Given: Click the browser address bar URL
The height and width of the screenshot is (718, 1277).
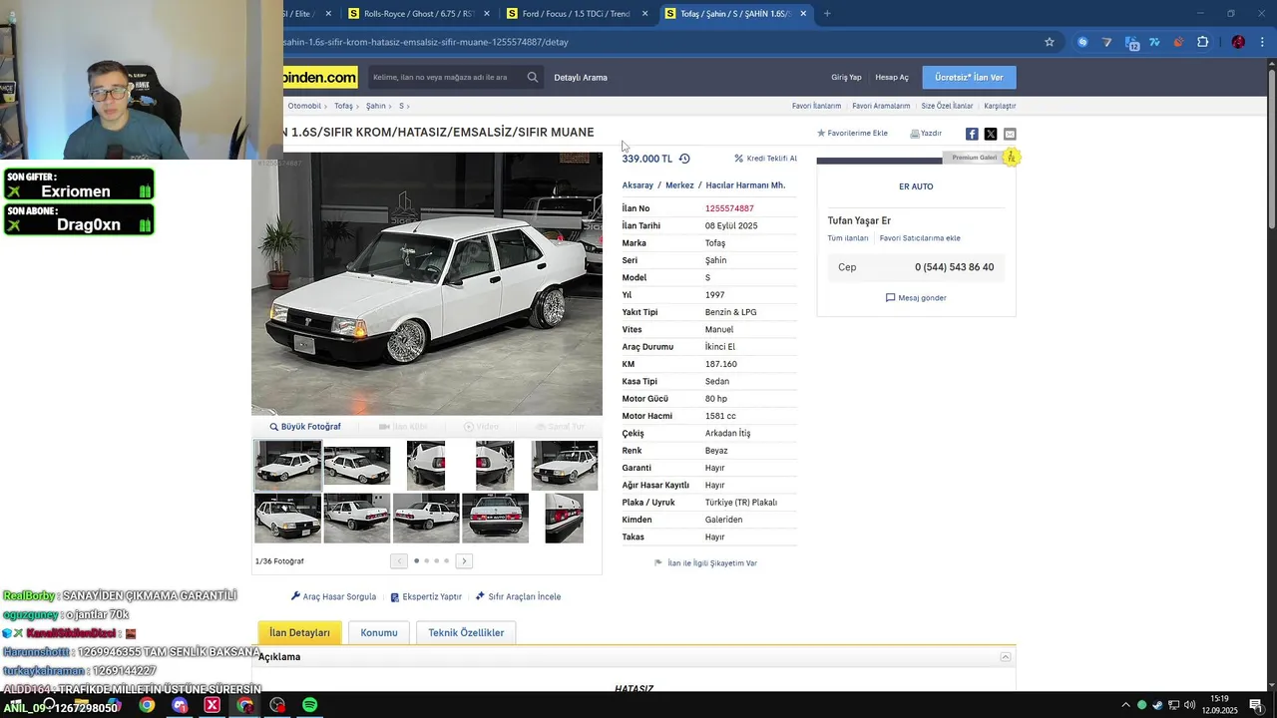Looking at the screenshot, I should [426, 42].
